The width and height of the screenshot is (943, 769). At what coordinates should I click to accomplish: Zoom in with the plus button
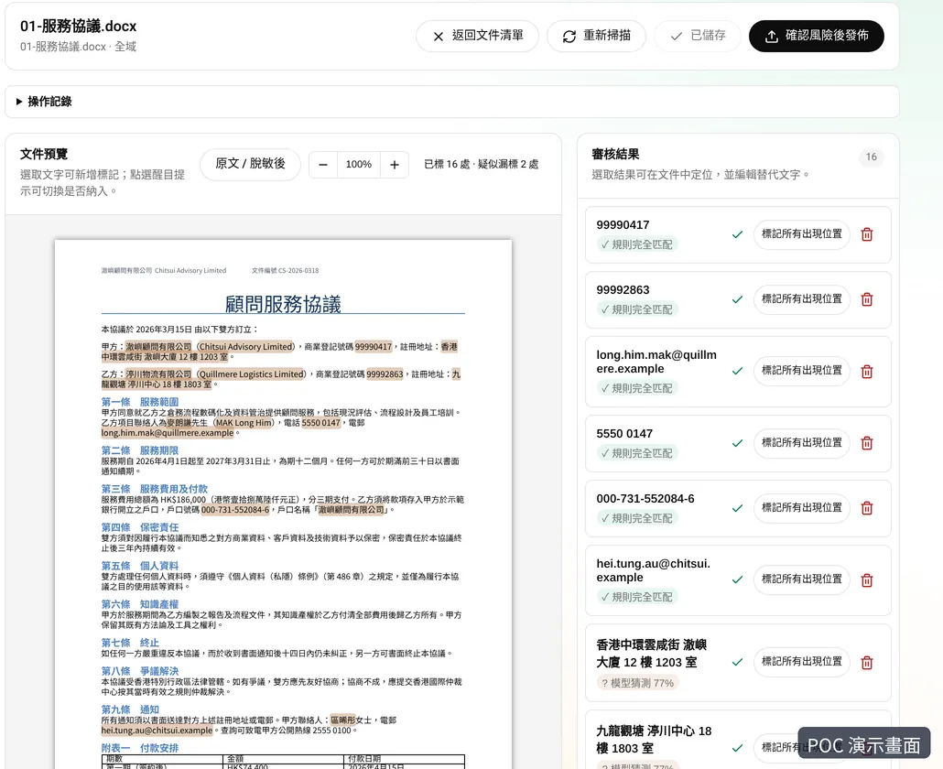(x=395, y=165)
